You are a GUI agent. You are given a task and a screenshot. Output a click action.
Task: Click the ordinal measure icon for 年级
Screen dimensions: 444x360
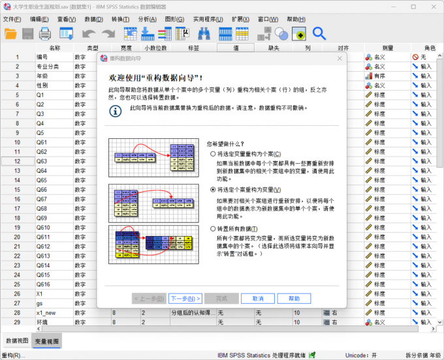pyautogui.click(x=369, y=76)
